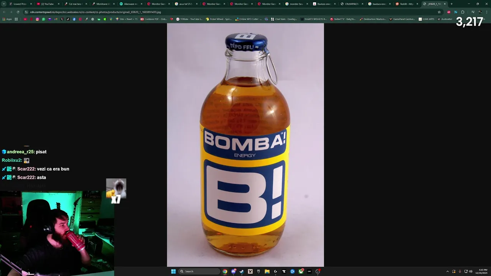Open the Picker Wheel bookmark
Image resolution: width=491 pixels, height=276 pixels.
(219, 19)
